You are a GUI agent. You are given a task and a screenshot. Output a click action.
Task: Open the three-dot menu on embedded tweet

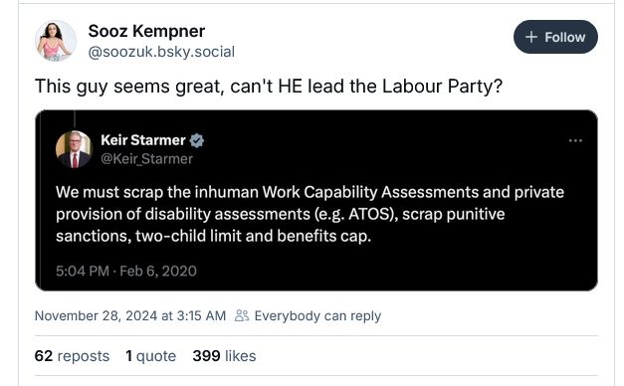coord(575,140)
